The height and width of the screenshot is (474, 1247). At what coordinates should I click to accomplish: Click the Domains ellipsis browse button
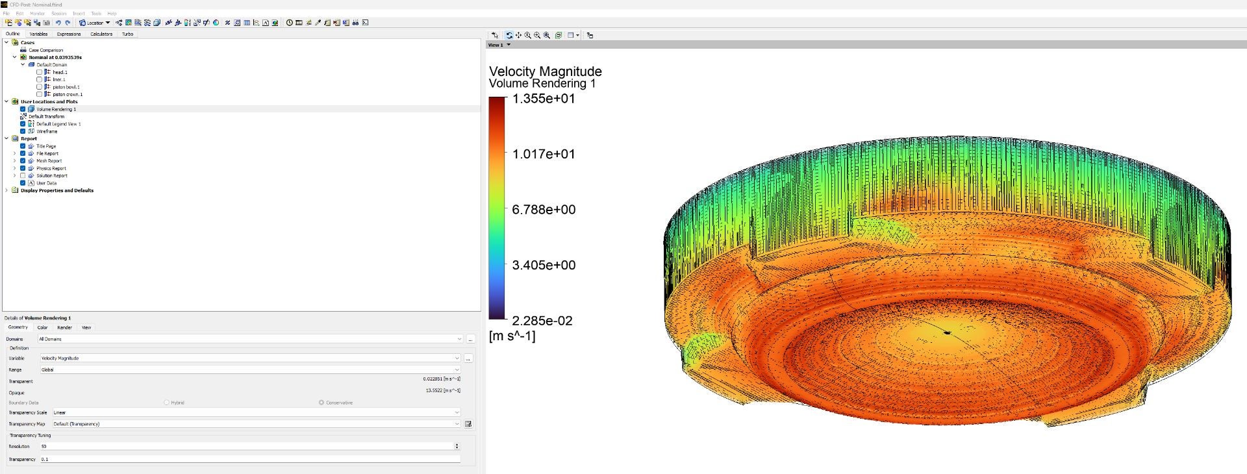tap(471, 339)
